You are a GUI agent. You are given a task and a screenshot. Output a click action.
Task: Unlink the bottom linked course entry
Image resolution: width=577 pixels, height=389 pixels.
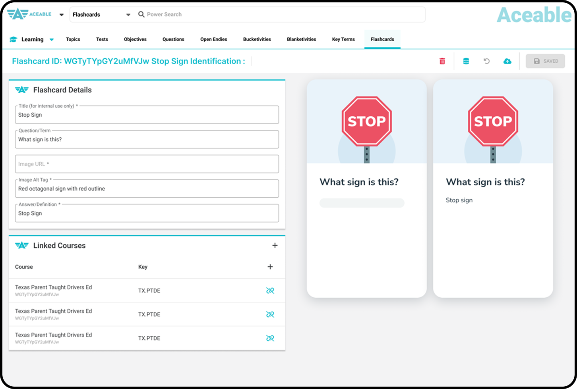point(271,338)
